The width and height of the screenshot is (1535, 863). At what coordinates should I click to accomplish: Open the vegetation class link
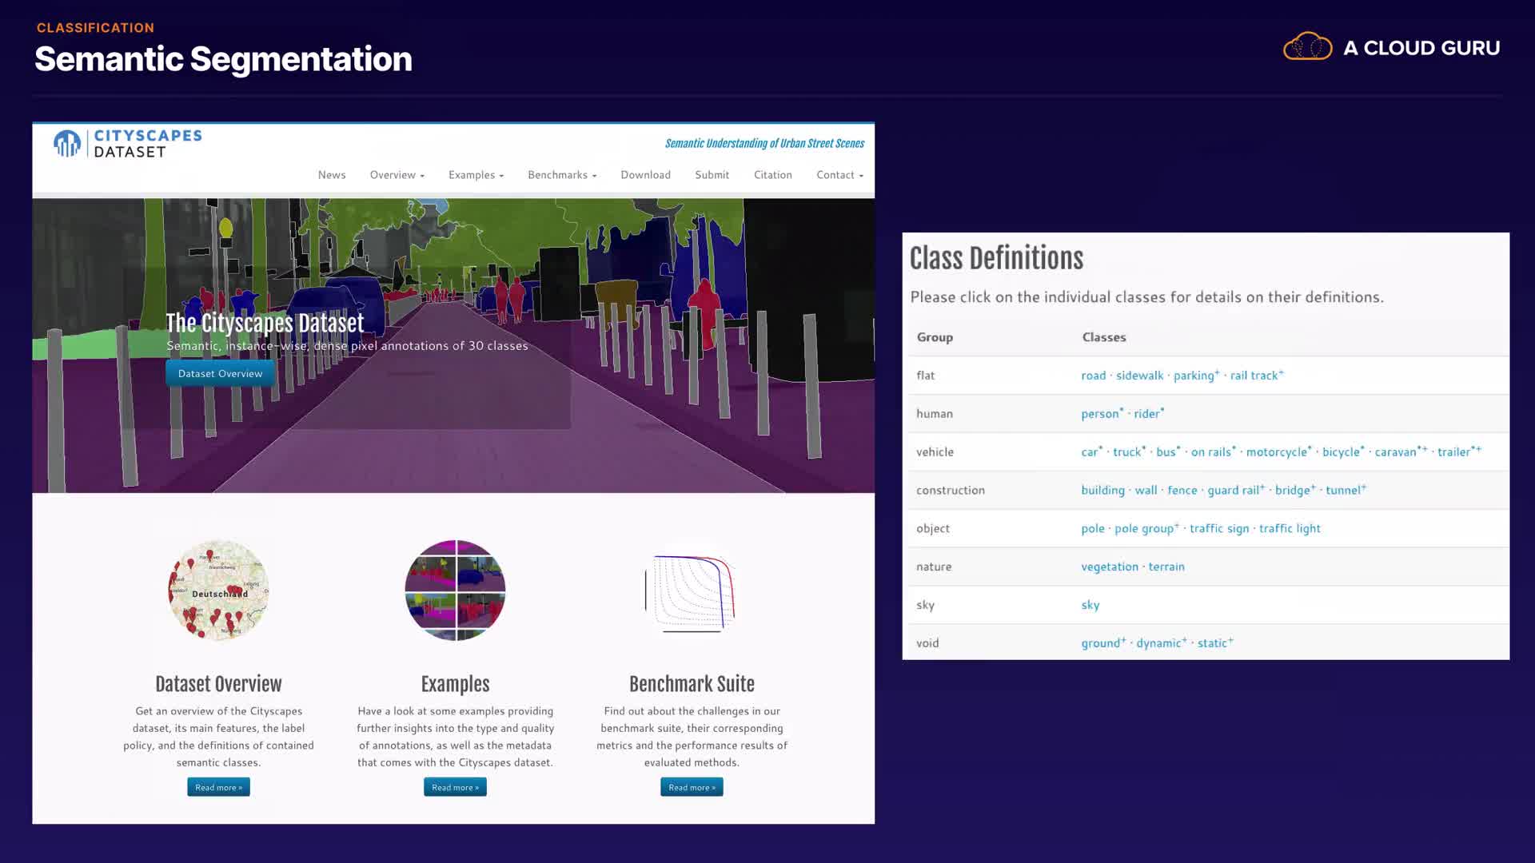click(1109, 567)
